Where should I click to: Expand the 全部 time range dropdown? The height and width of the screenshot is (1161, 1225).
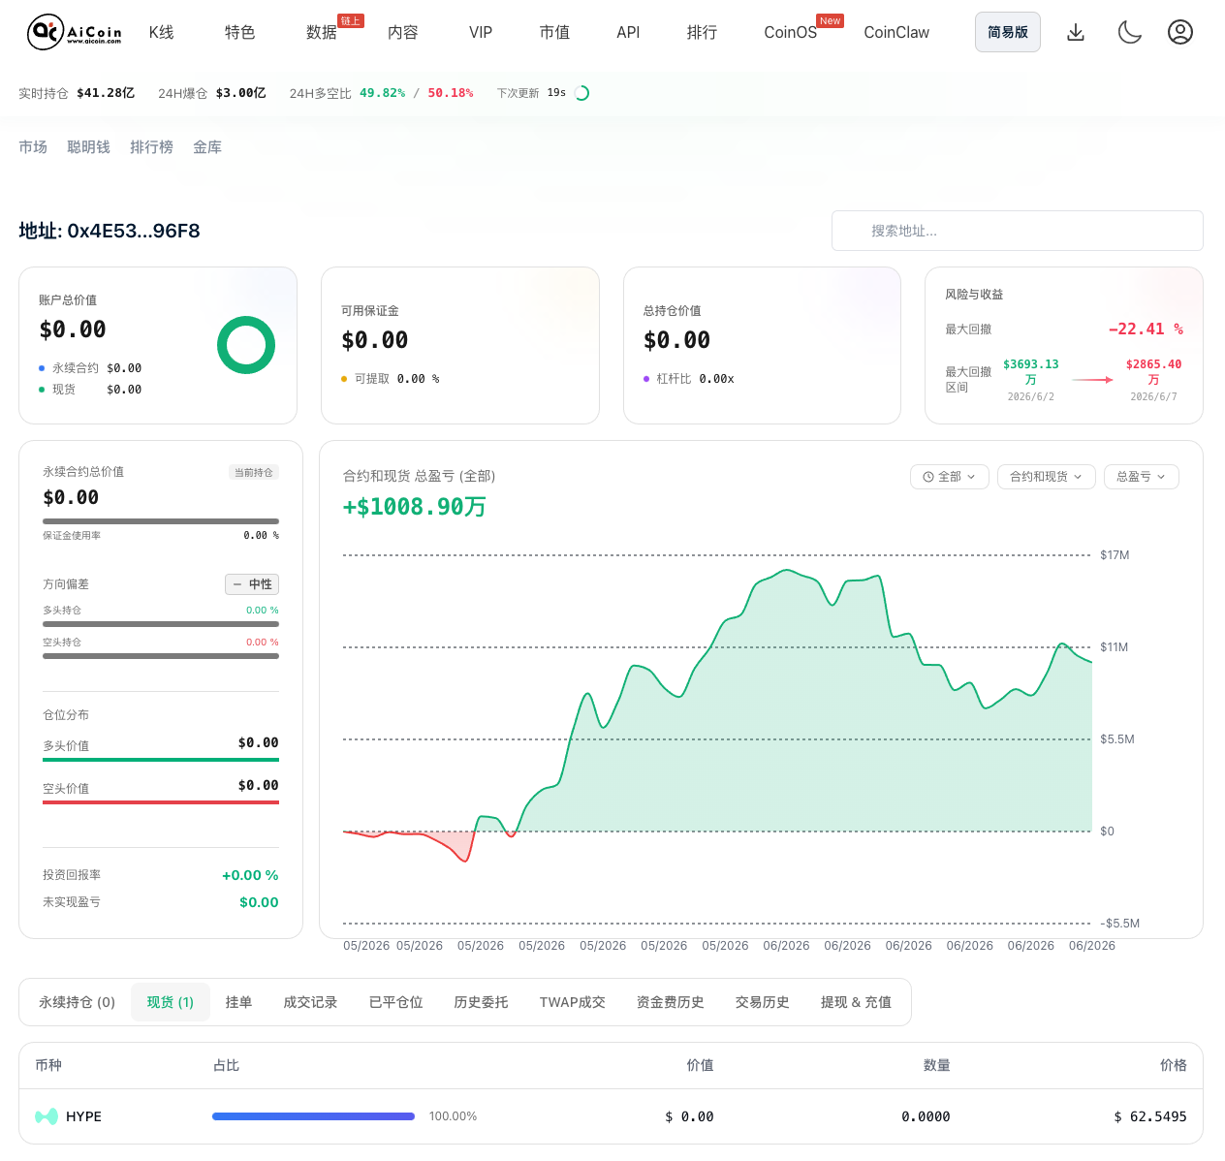pos(950,477)
